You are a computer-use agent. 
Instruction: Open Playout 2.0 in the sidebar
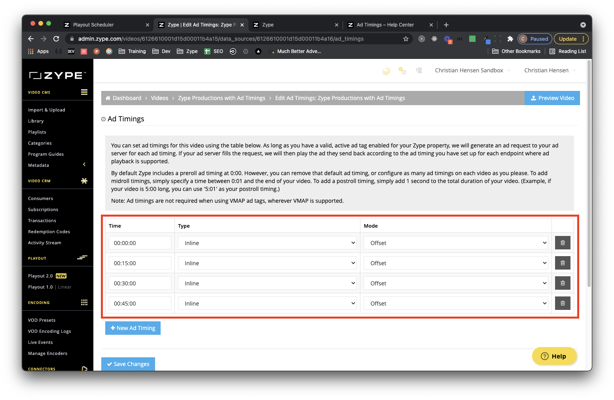pos(40,276)
